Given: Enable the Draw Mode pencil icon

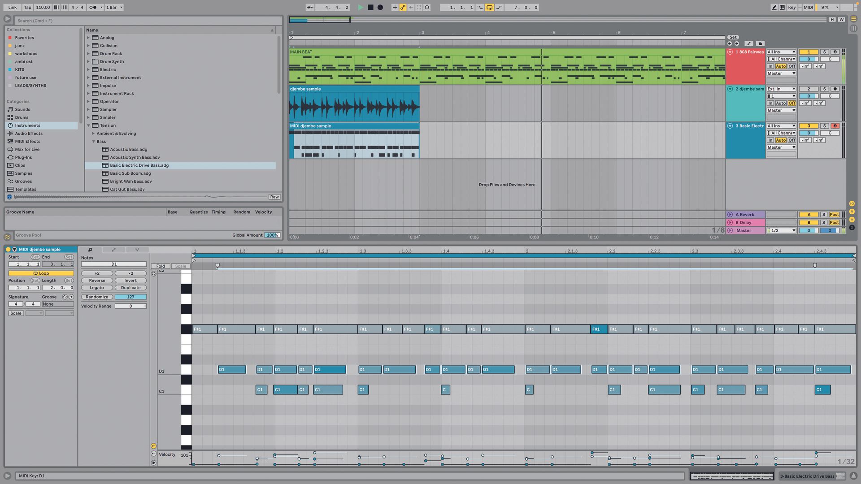Looking at the screenshot, I should point(774,7).
